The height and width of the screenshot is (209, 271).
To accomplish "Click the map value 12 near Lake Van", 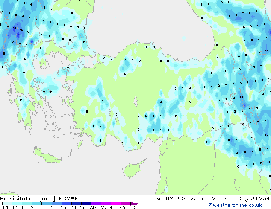I will (x=242, y=97).
